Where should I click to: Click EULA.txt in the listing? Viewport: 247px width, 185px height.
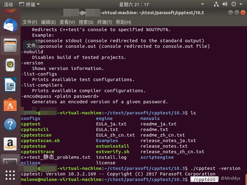pyautogui.click(x=107, y=130)
